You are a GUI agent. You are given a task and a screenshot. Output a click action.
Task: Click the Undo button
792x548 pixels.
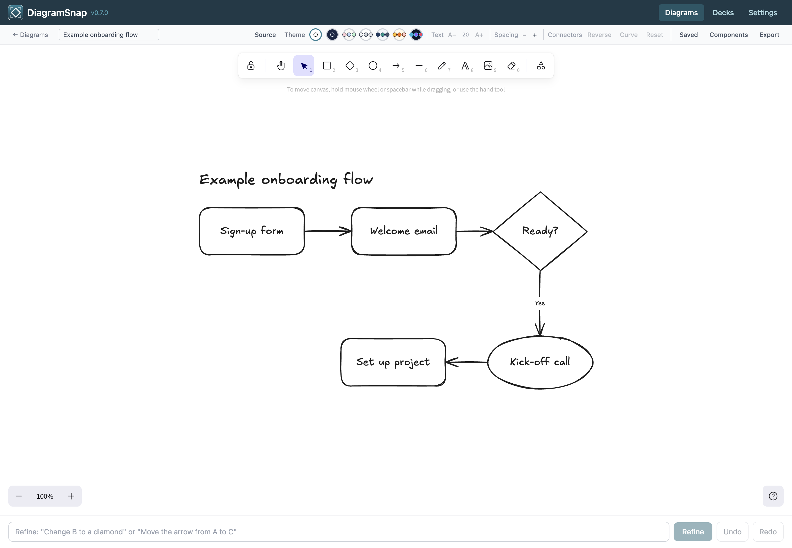pyautogui.click(x=732, y=531)
